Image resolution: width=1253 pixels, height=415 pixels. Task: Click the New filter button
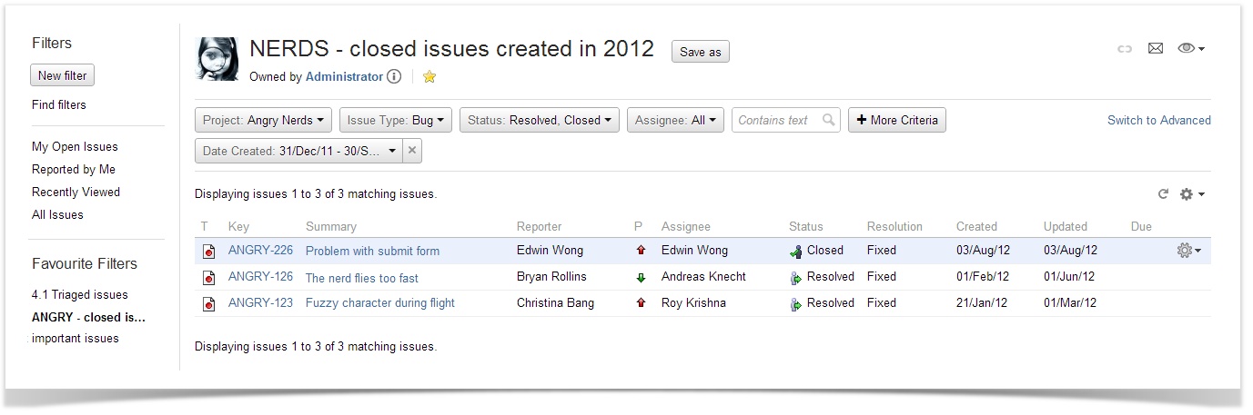pyautogui.click(x=62, y=75)
